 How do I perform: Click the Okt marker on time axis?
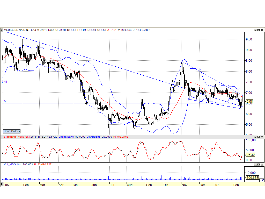coord(166,185)
